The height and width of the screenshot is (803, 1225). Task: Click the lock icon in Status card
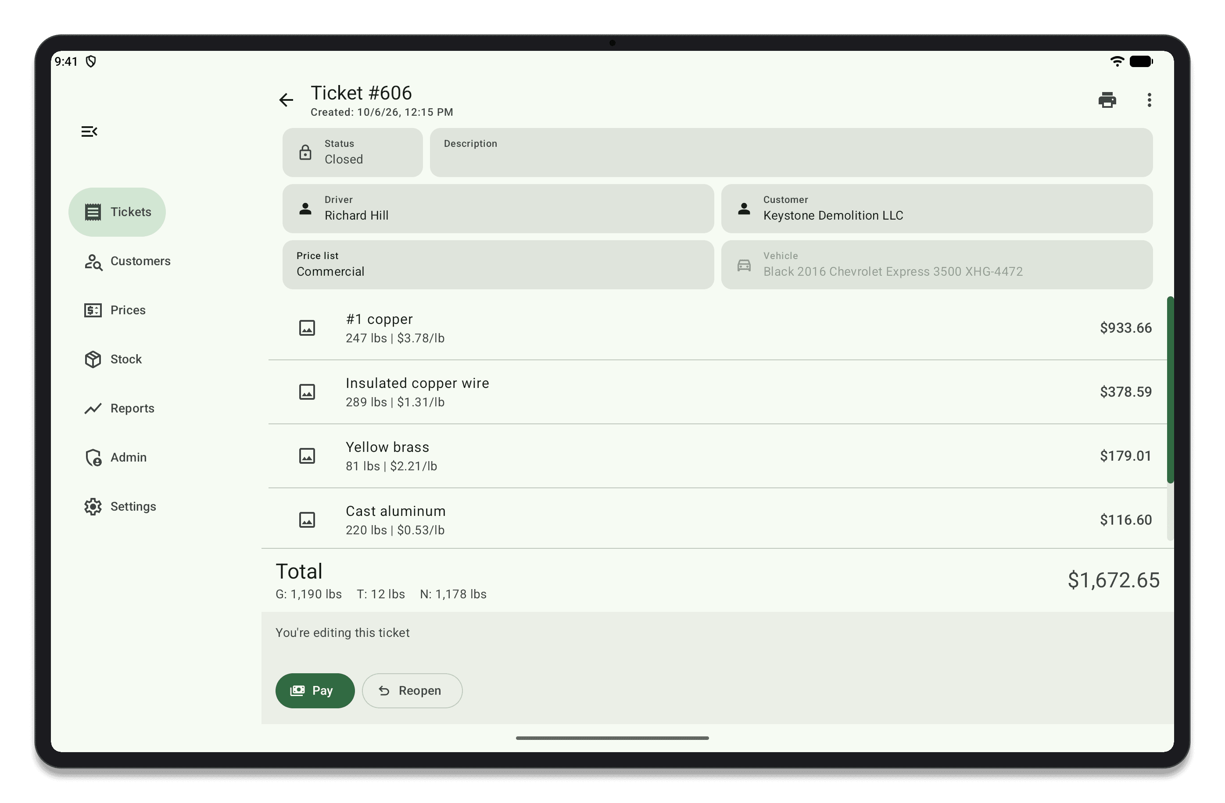305,152
